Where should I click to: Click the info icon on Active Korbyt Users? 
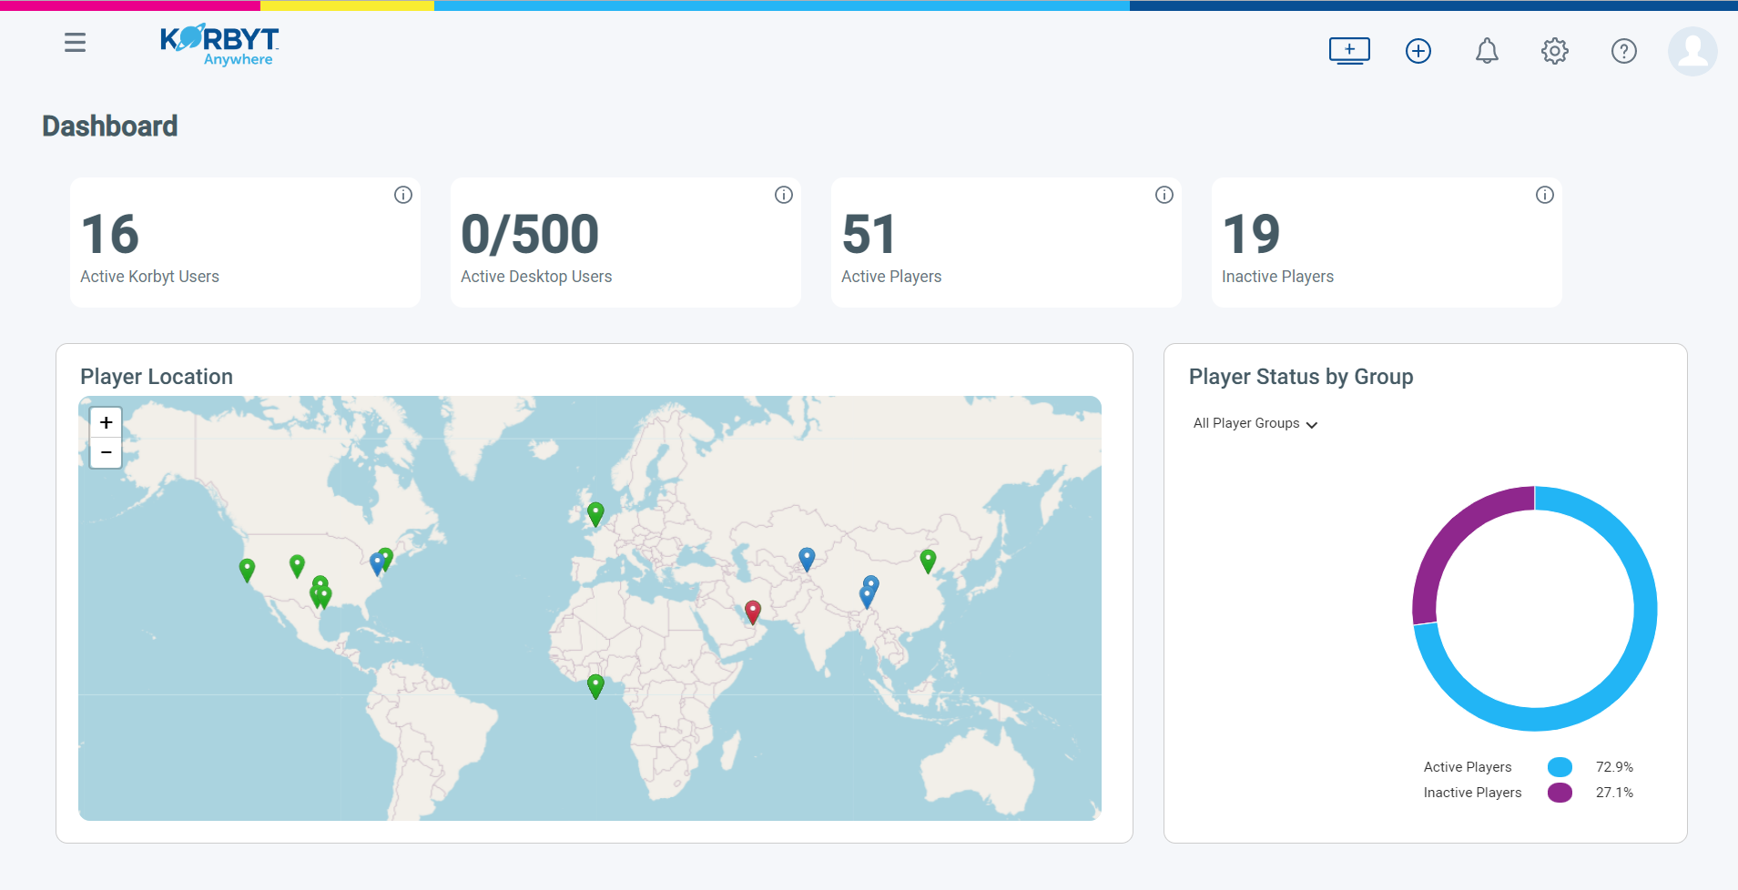coord(403,194)
